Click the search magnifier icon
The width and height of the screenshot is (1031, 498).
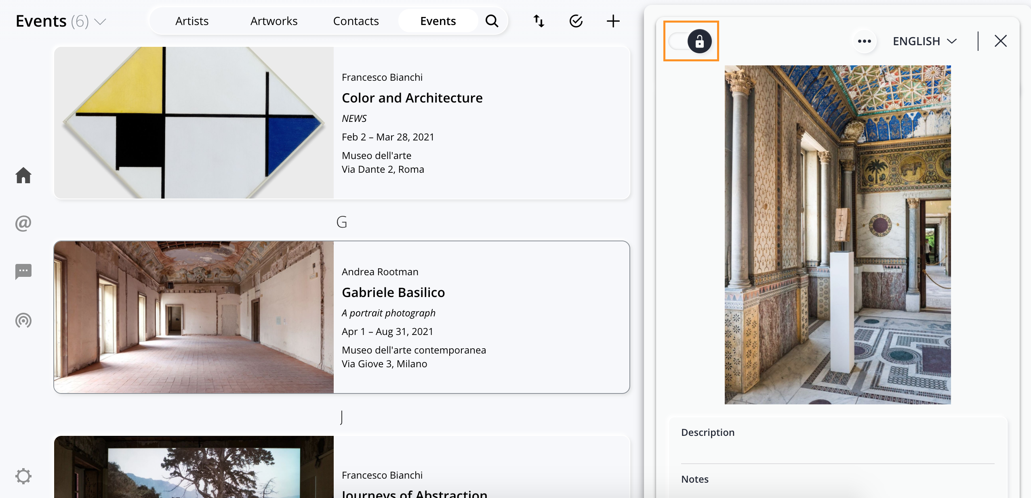(x=492, y=21)
